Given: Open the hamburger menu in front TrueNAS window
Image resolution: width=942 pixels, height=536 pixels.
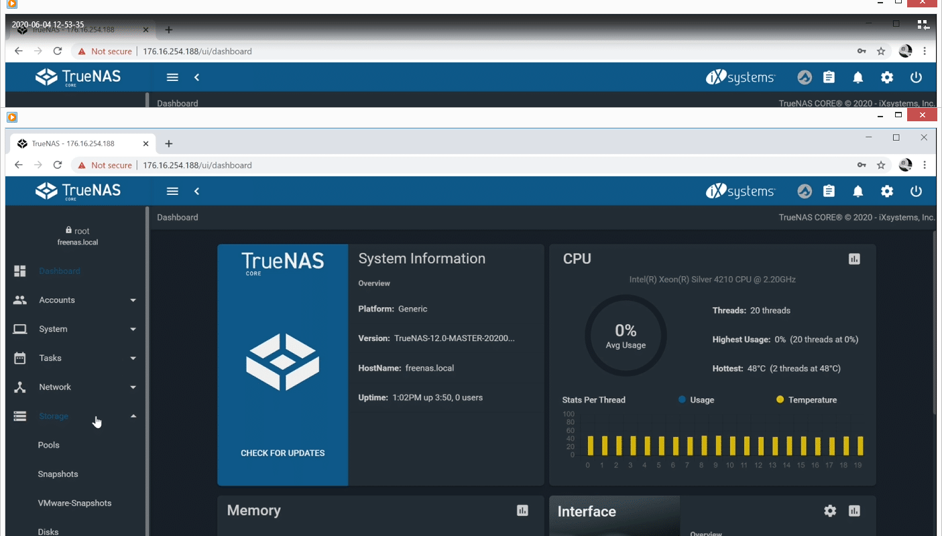Looking at the screenshot, I should pyautogui.click(x=172, y=191).
